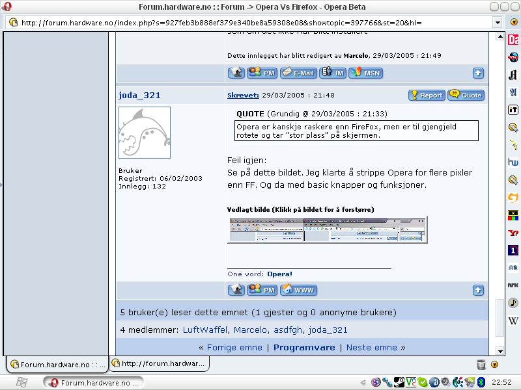Open the closed tabs trash can icon
The height and width of the screenshot is (390, 521).
[x=481, y=365]
